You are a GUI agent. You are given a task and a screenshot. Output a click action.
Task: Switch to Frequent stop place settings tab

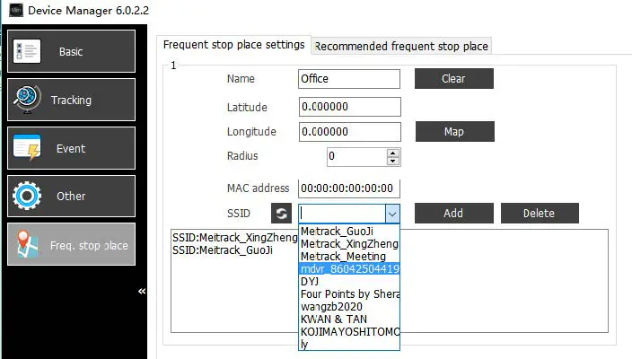233,45
